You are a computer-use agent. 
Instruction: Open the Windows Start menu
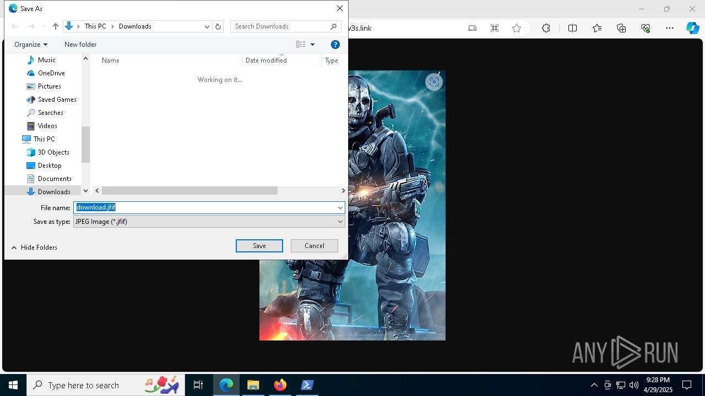tap(13, 385)
